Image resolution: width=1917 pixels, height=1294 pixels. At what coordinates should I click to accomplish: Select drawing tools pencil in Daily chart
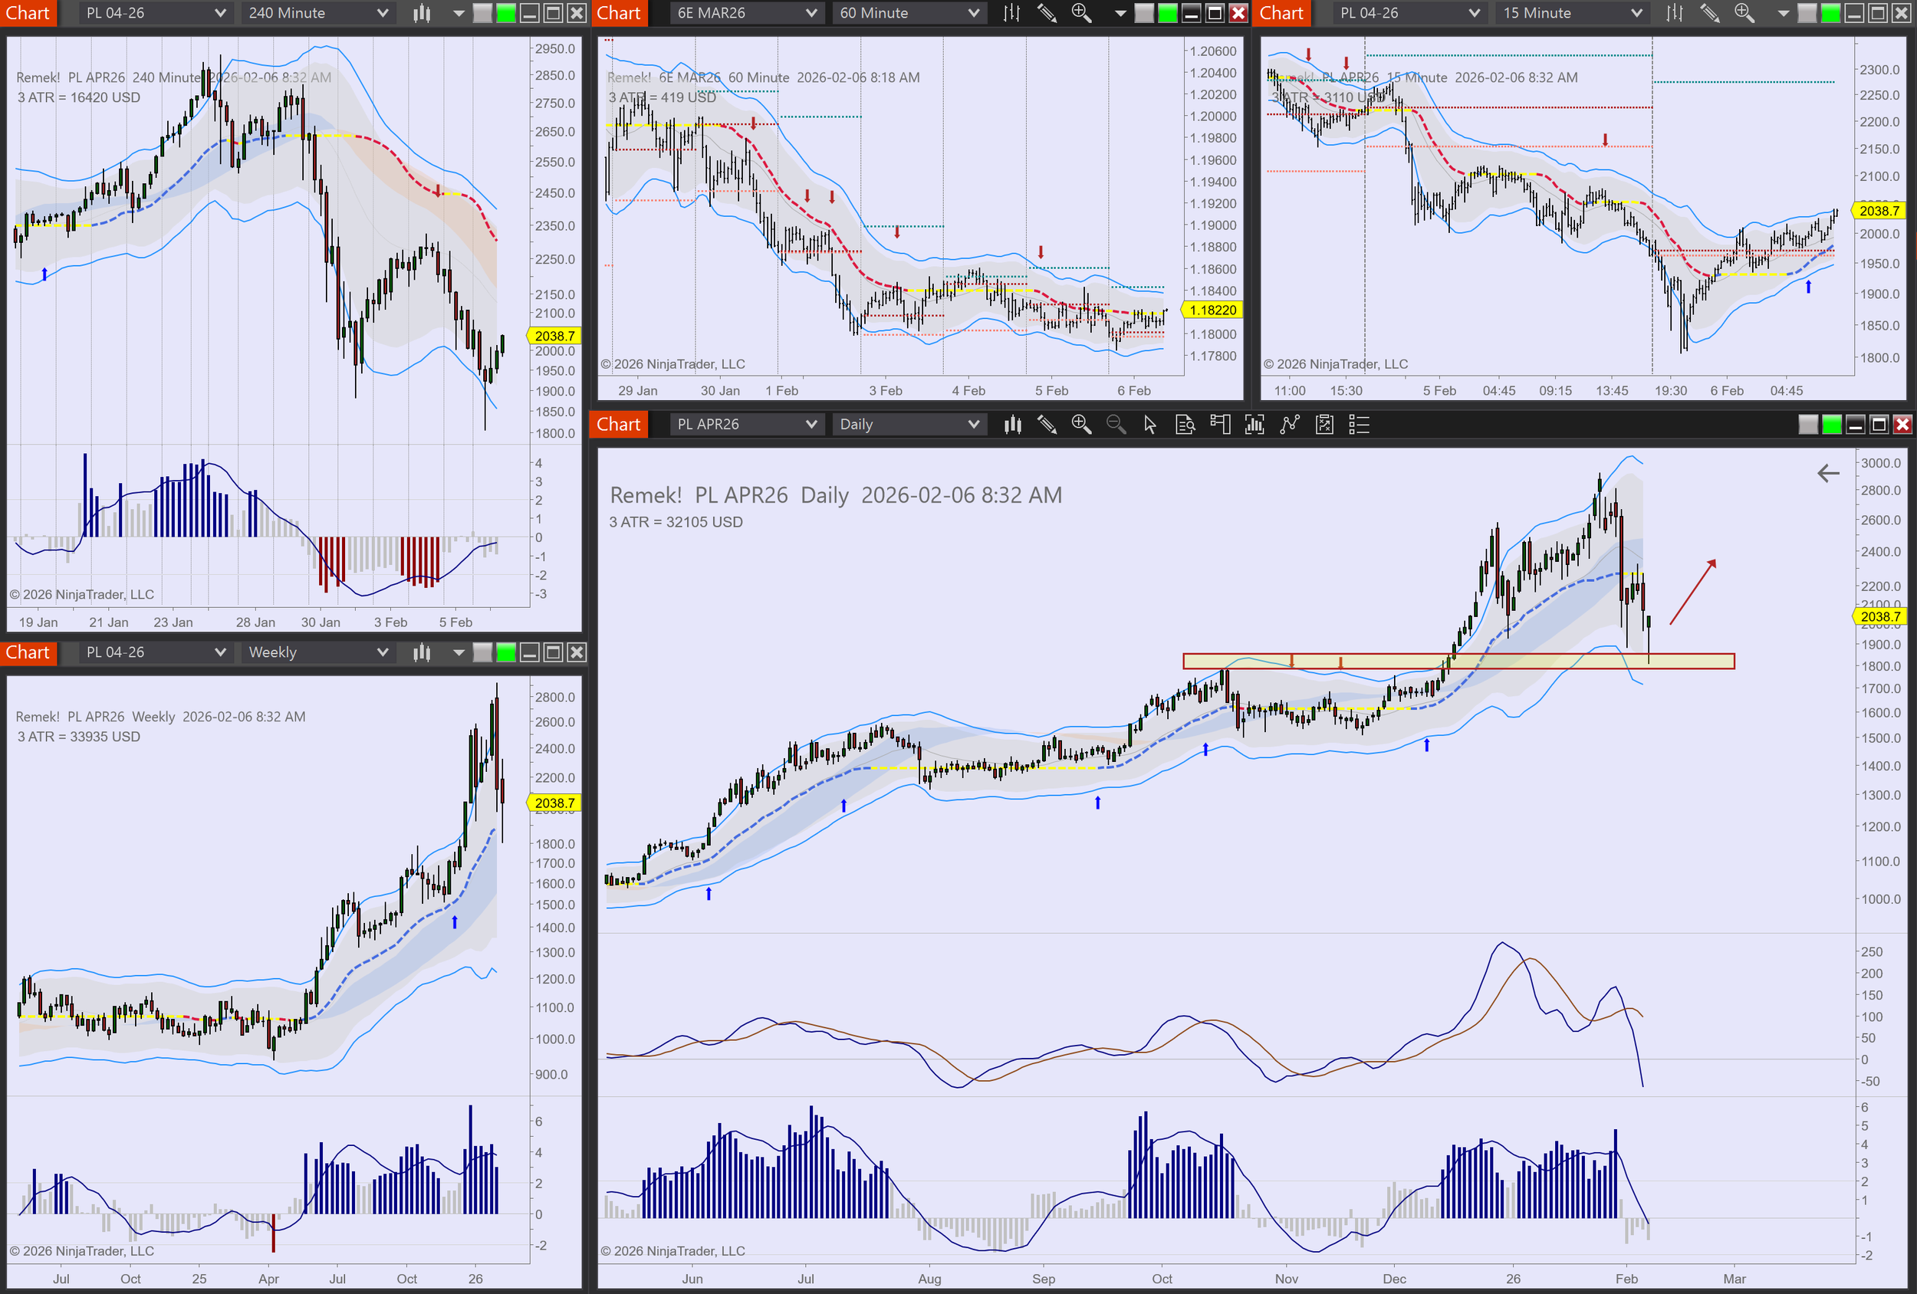[x=1047, y=425]
